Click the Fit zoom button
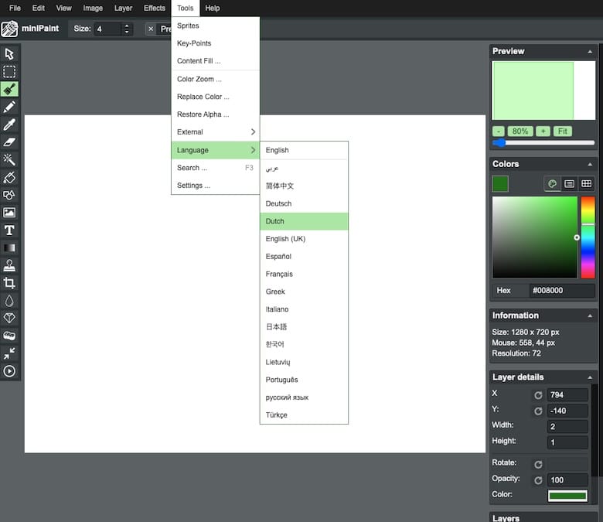The image size is (603, 522). tap(563, 131)
